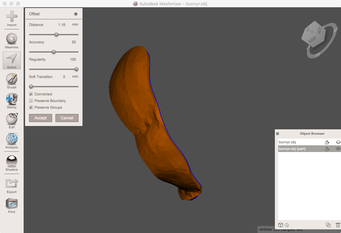Cancel the Offset operation
The width and height of the screenshot is (341, 233).
pos(67,118)
